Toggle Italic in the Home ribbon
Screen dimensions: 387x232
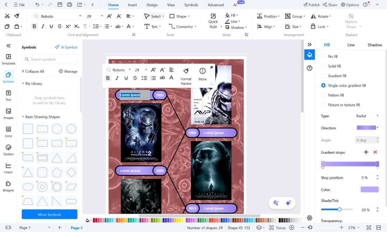pos(43,27)
